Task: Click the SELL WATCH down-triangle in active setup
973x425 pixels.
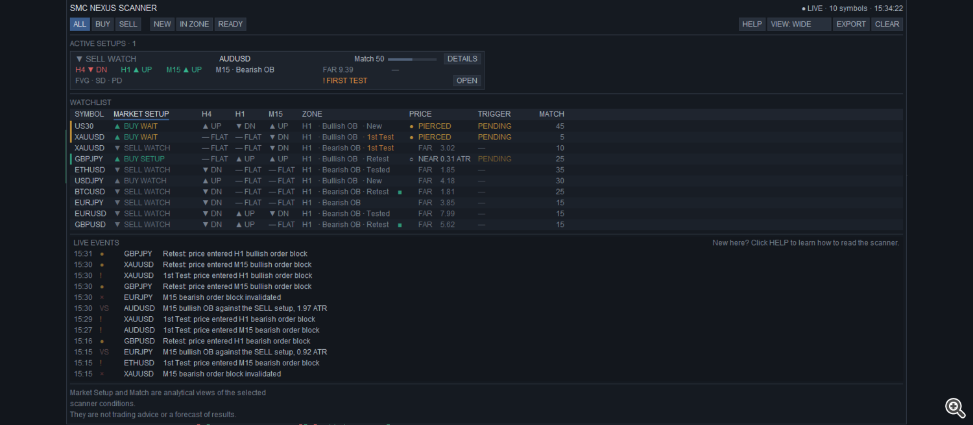Action: (79, 59)
